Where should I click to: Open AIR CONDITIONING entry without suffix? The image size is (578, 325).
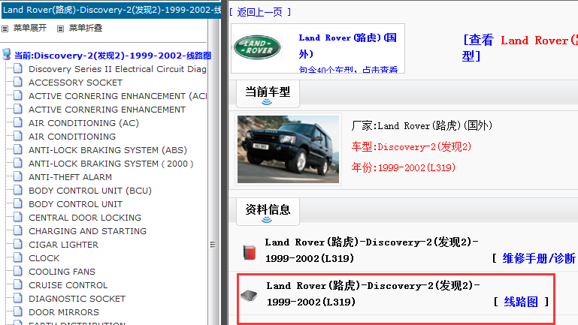[x=72, y=137]
